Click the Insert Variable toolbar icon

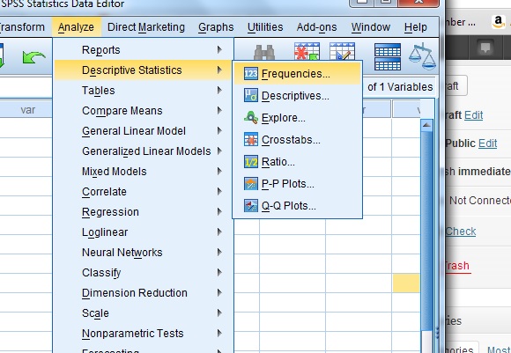pos(342,51)
